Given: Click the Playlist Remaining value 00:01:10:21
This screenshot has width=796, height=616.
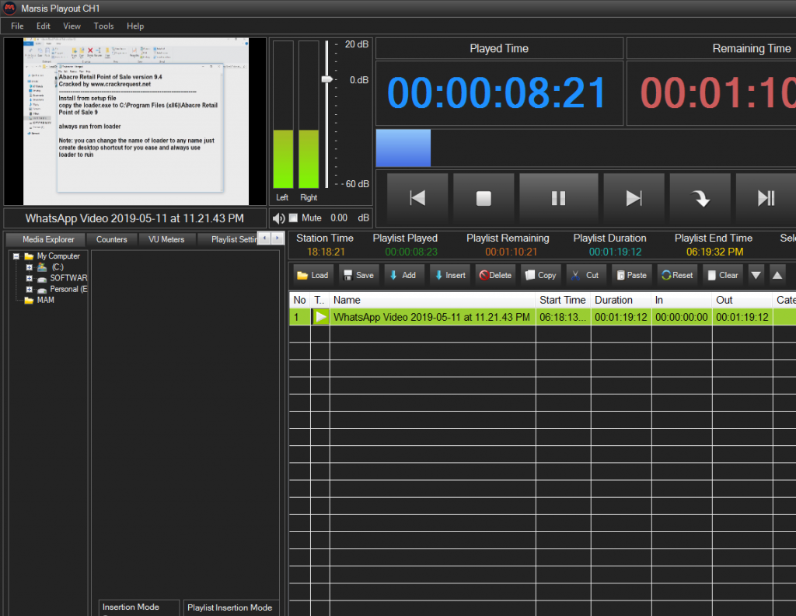Looking at the screenshot, I should (x=511, y=252).
